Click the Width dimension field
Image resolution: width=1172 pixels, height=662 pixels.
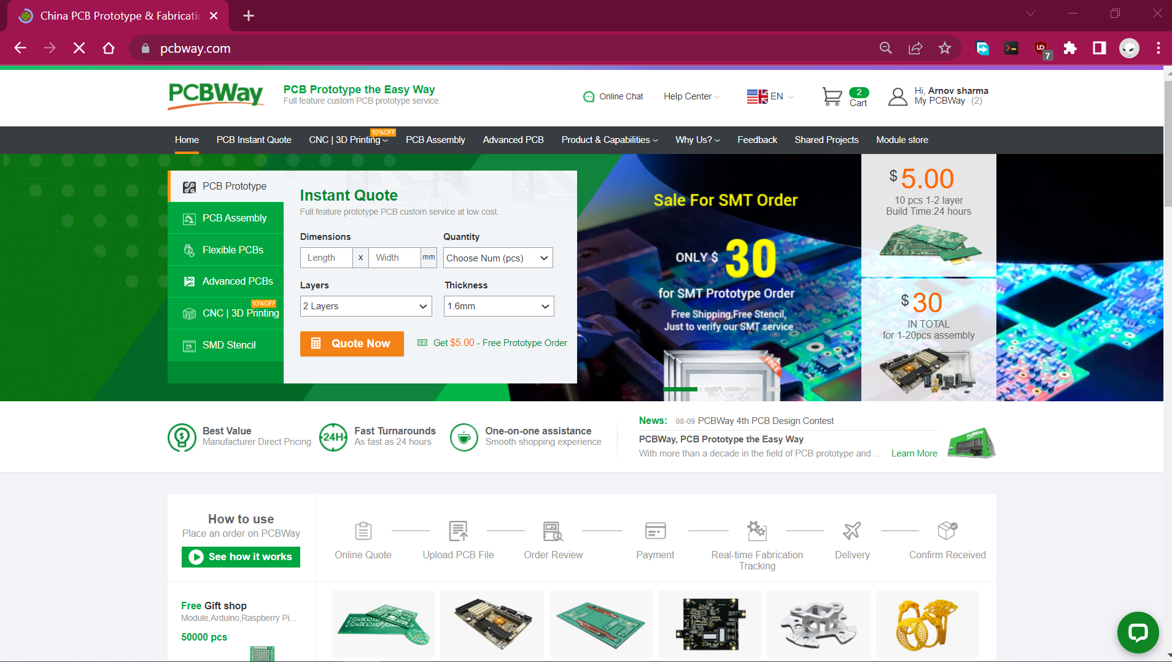point(394,258)
